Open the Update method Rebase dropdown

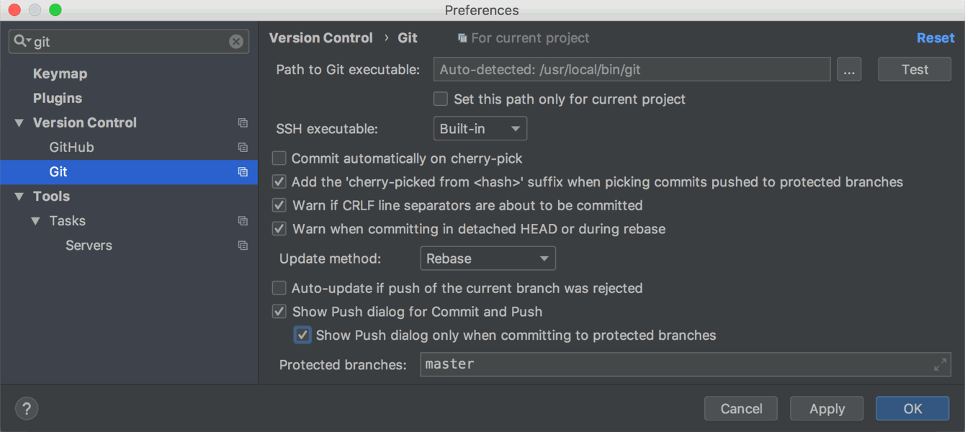488,258
